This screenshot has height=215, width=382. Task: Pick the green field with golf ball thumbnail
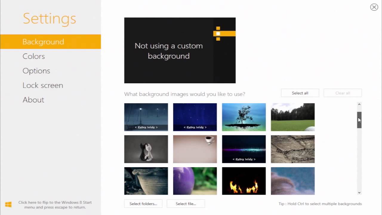(x=293, y=117)
